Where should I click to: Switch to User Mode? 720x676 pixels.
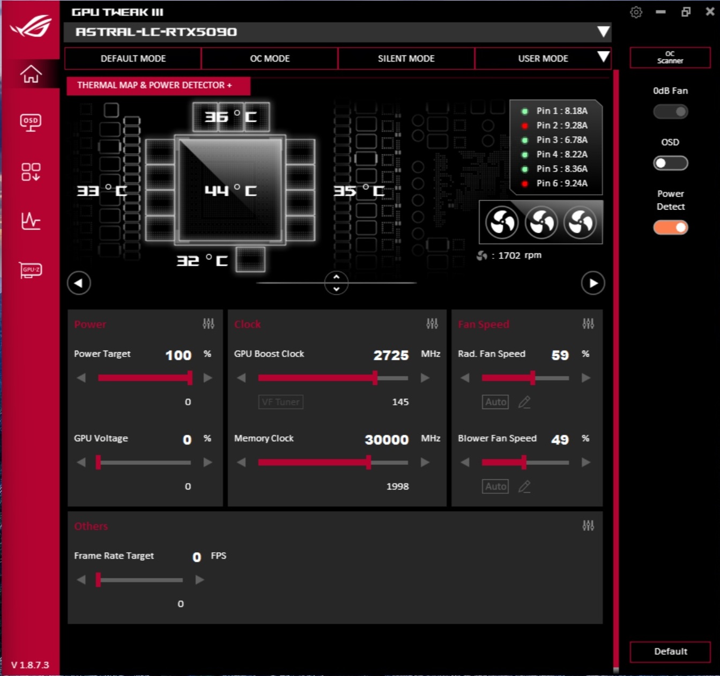coord(543,58)
